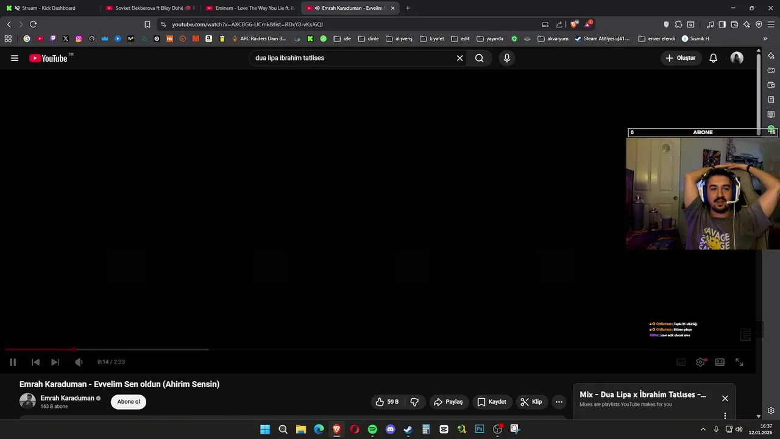The width and height of the screenshot is (780, 439).
Task: Open Discord from Windows taskbar
Action: [390, 429]
